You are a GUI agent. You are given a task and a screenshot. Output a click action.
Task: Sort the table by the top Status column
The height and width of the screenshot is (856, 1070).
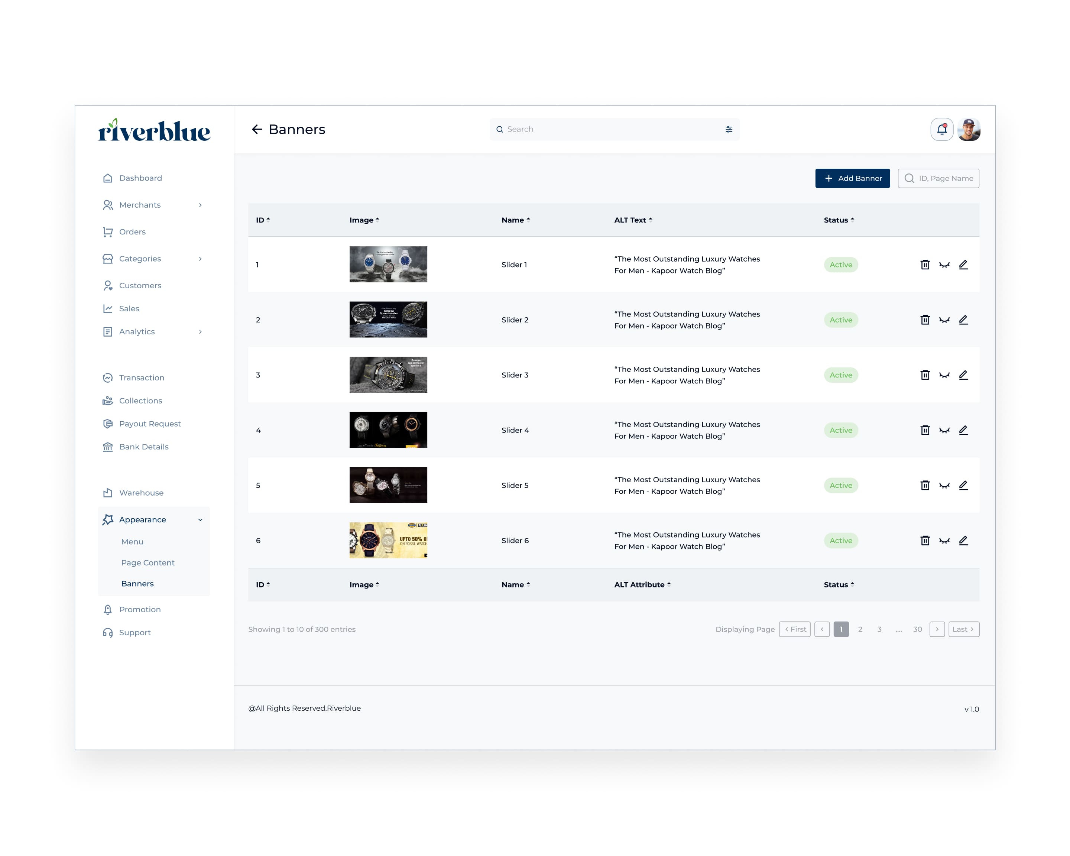(x=839, y=220)
